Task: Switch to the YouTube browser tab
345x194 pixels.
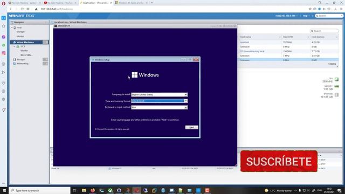Action: (60, 3)
